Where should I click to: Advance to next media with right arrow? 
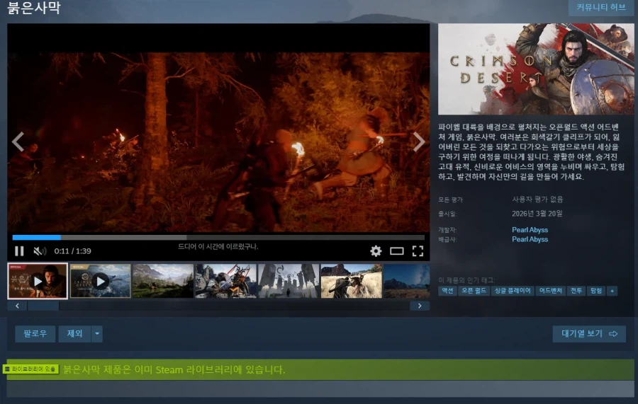pos(419,142)
